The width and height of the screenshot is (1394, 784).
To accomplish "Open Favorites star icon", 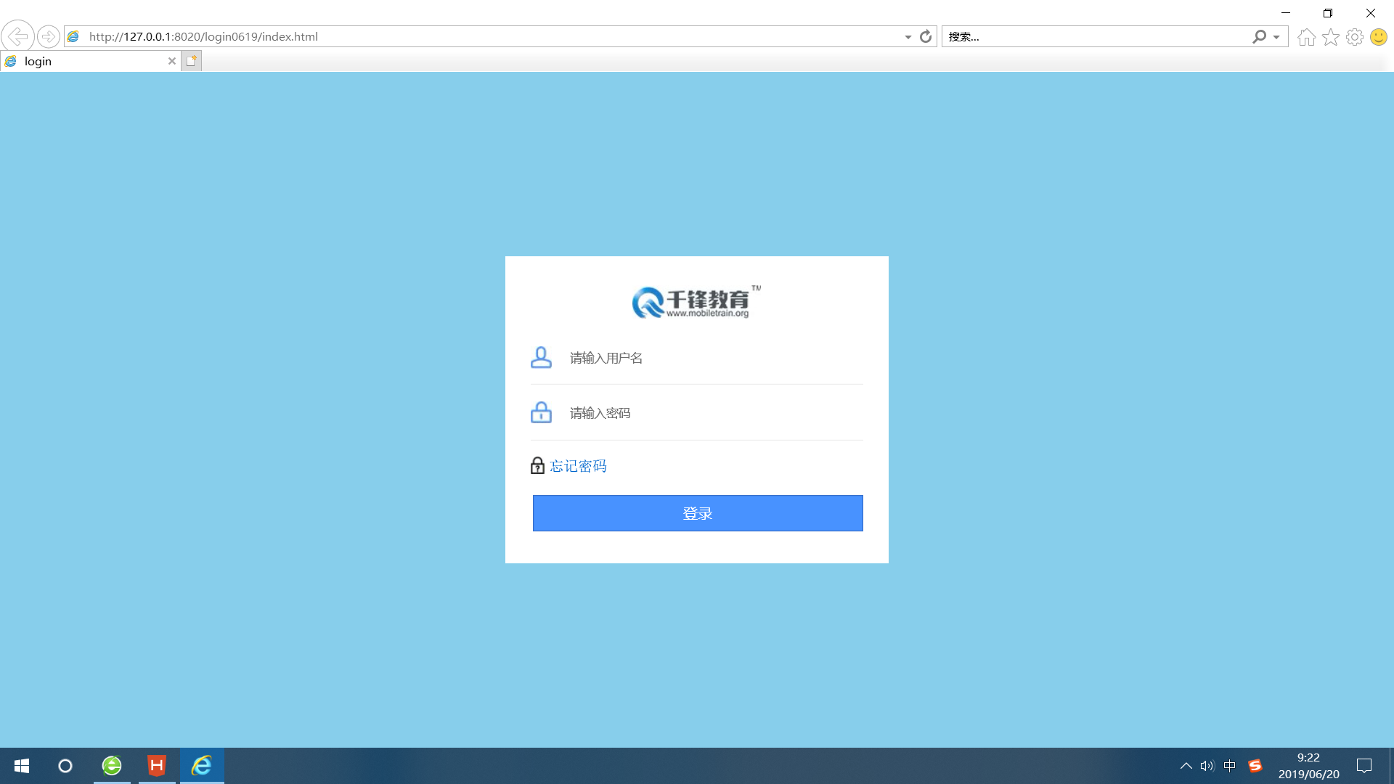I will pyautogui.click(x=1331, y=37).
